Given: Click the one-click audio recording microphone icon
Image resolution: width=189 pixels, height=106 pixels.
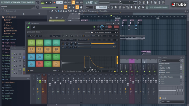Looking at the screenshot, I should 148,2.
